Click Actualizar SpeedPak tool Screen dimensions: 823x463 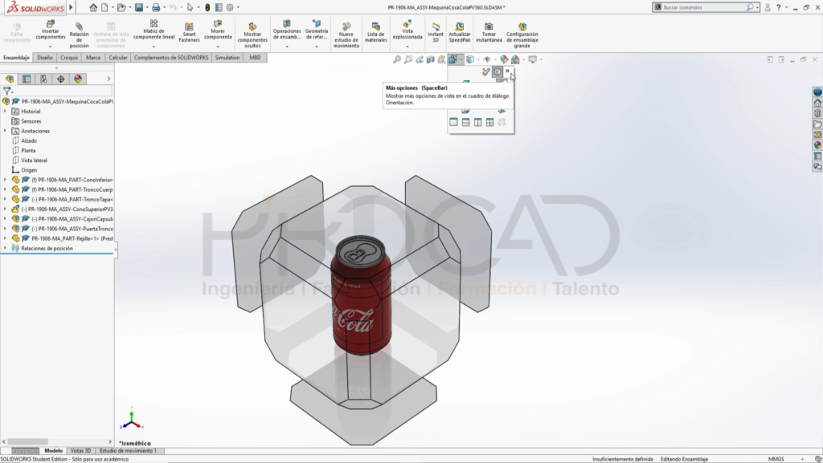(x=459, y=32)
